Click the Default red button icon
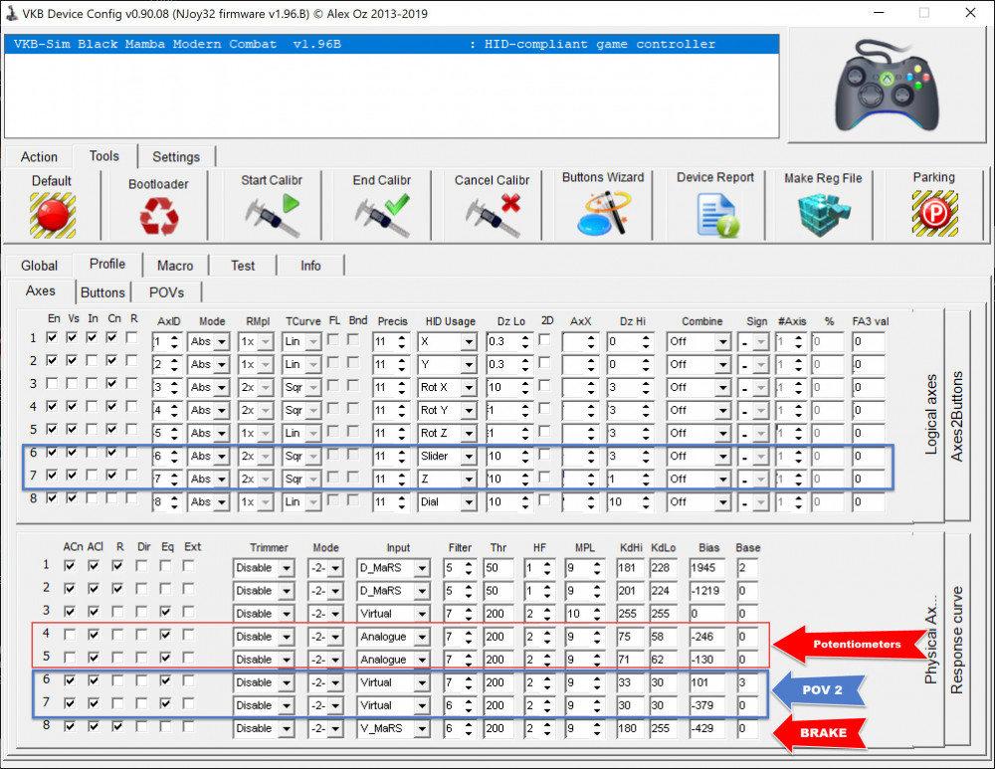 coord(52,214)
